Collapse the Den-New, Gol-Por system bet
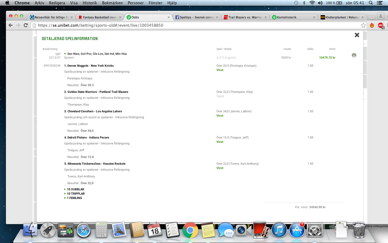388x243 pixels. click(x=65, y=54)
